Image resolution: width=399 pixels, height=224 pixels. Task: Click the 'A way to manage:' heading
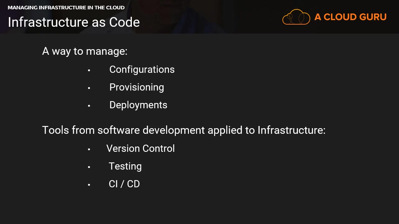tap(85, 51)
